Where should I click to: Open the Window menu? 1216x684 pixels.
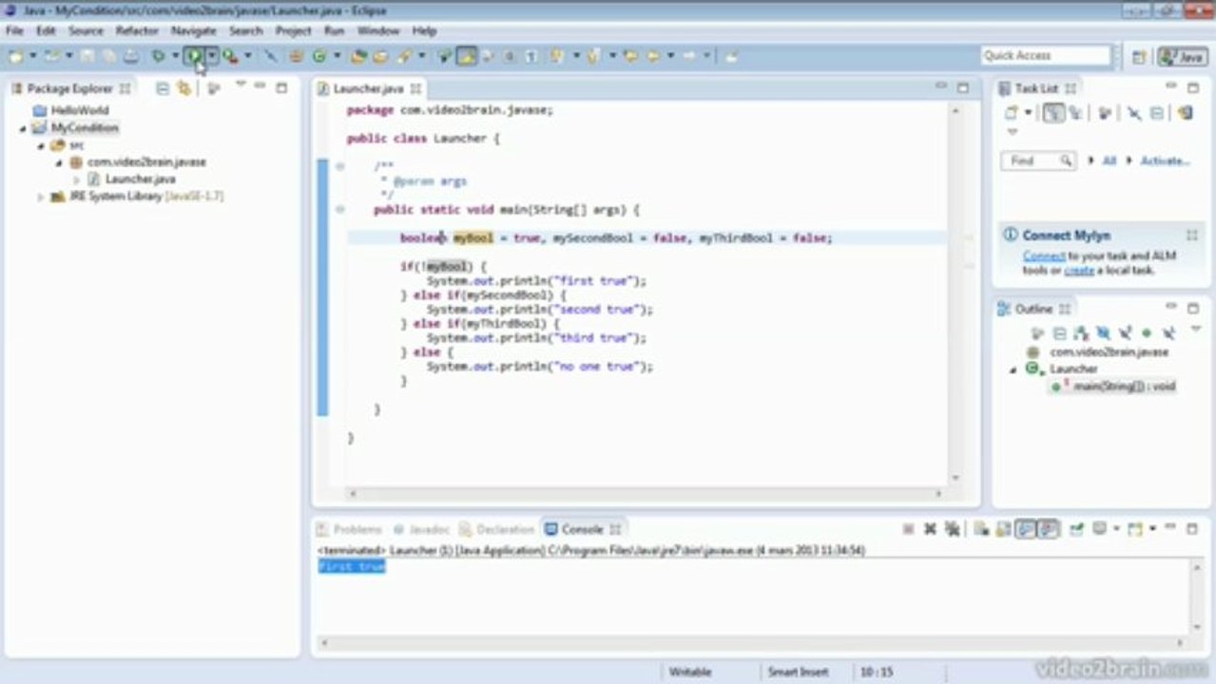377,31
